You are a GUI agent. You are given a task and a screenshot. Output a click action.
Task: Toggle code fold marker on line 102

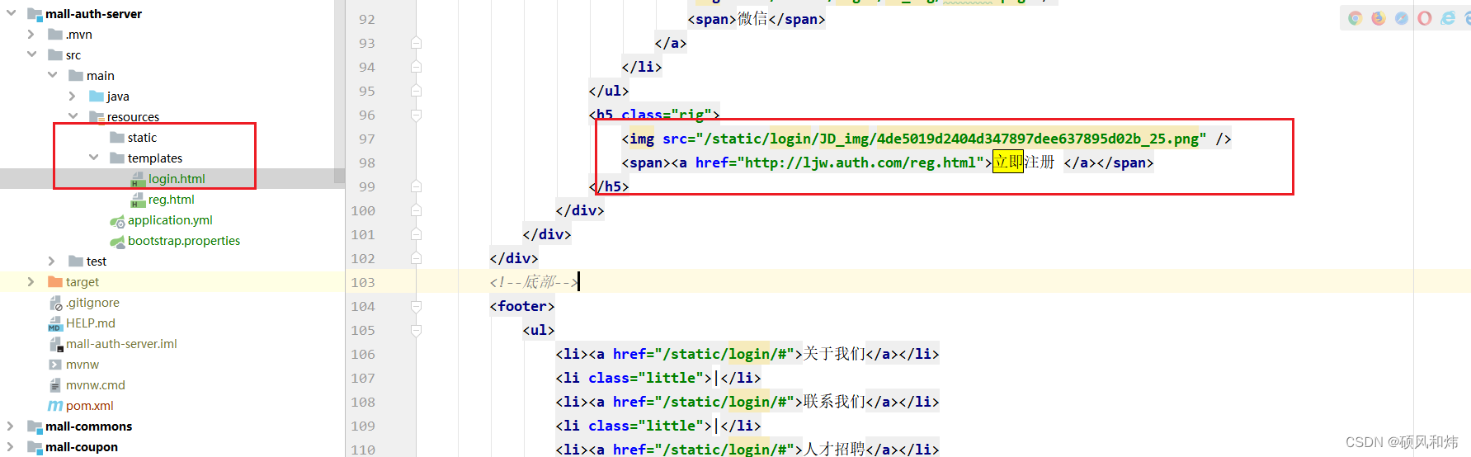[417, 258]
